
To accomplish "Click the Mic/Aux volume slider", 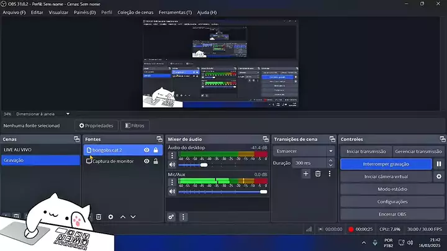I will (x=222, y=192).
